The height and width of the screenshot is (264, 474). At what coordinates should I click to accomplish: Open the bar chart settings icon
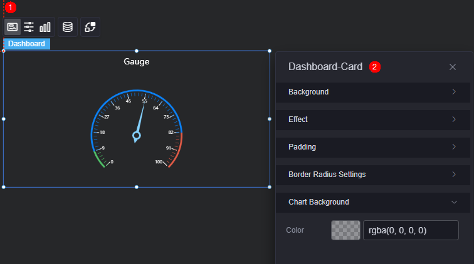[x=45, y=27]
